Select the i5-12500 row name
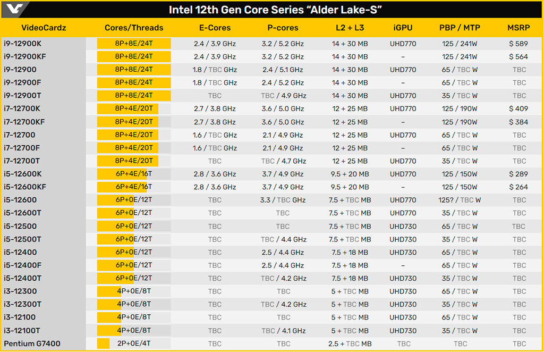The height and width of the screenshot is (352, 544). [20, 227]
